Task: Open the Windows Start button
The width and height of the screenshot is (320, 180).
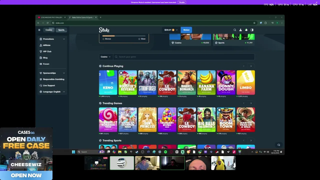Action: click(73, 152)
